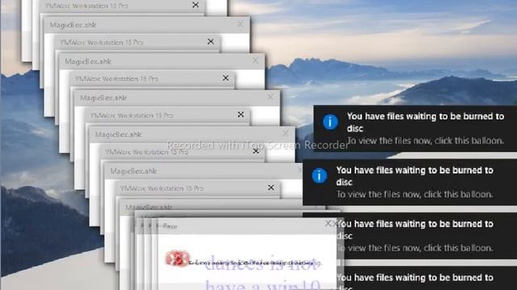
Task: Click the title of the lowest VMware Workstation 15 Pro window
Action: (x=162, y=188)
